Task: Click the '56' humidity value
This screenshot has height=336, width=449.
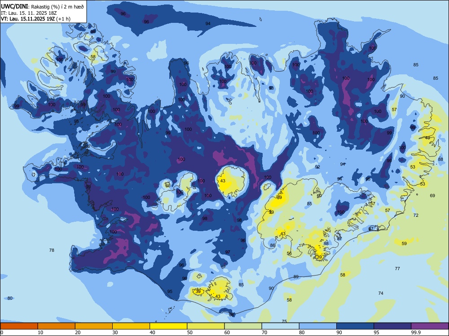Action: [x=289, y=254]
